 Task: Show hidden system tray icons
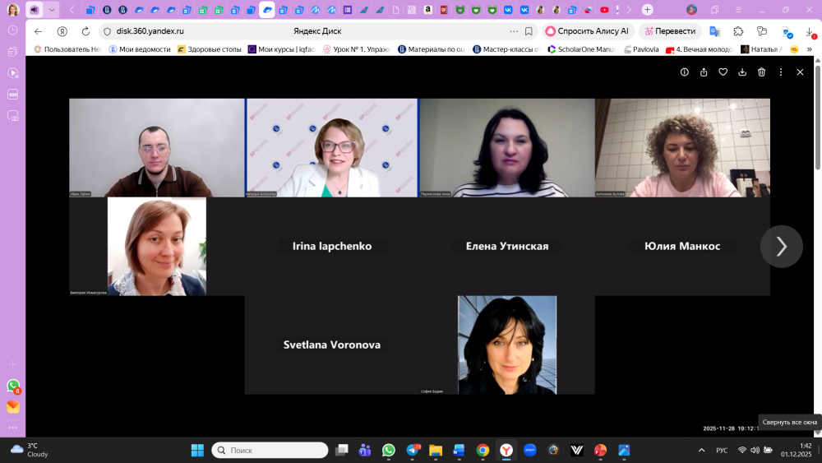701,450
